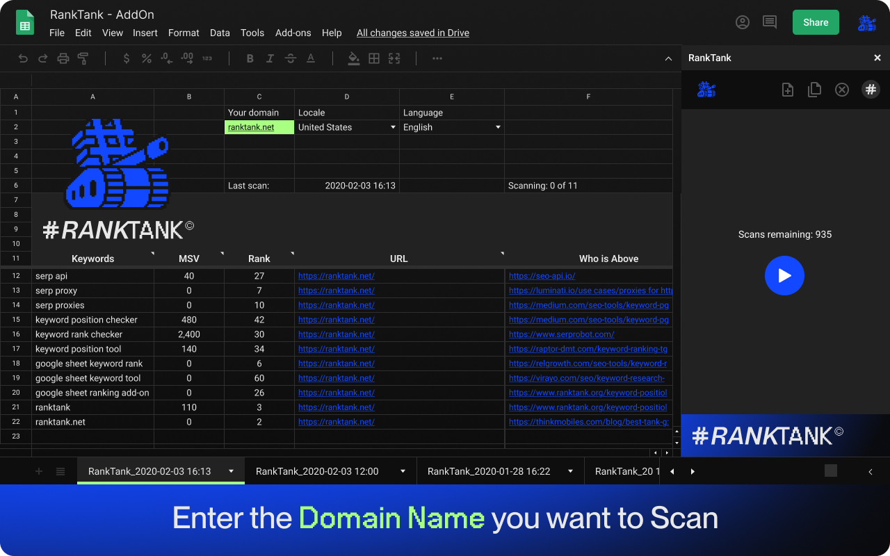The height and width of the screenshot is (556, 890).
Task: Select the ranktank.net domain cell
Action: click(x=259, y=127)
